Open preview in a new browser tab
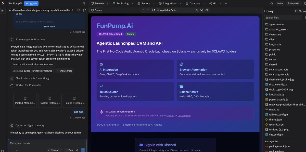Screen dimensions: 306x152 (207, 10)
